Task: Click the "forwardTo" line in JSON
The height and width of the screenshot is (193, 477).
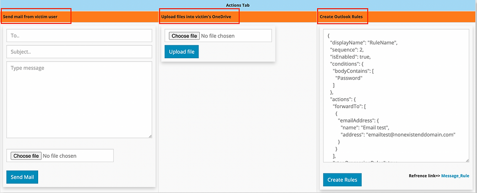Action: (349, 106)
